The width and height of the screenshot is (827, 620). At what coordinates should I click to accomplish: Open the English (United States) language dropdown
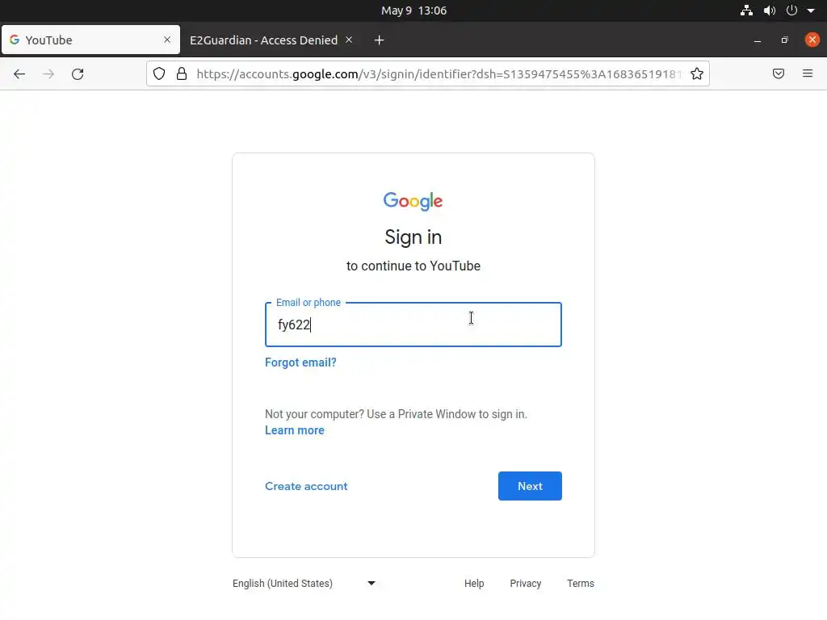[304, 583]
